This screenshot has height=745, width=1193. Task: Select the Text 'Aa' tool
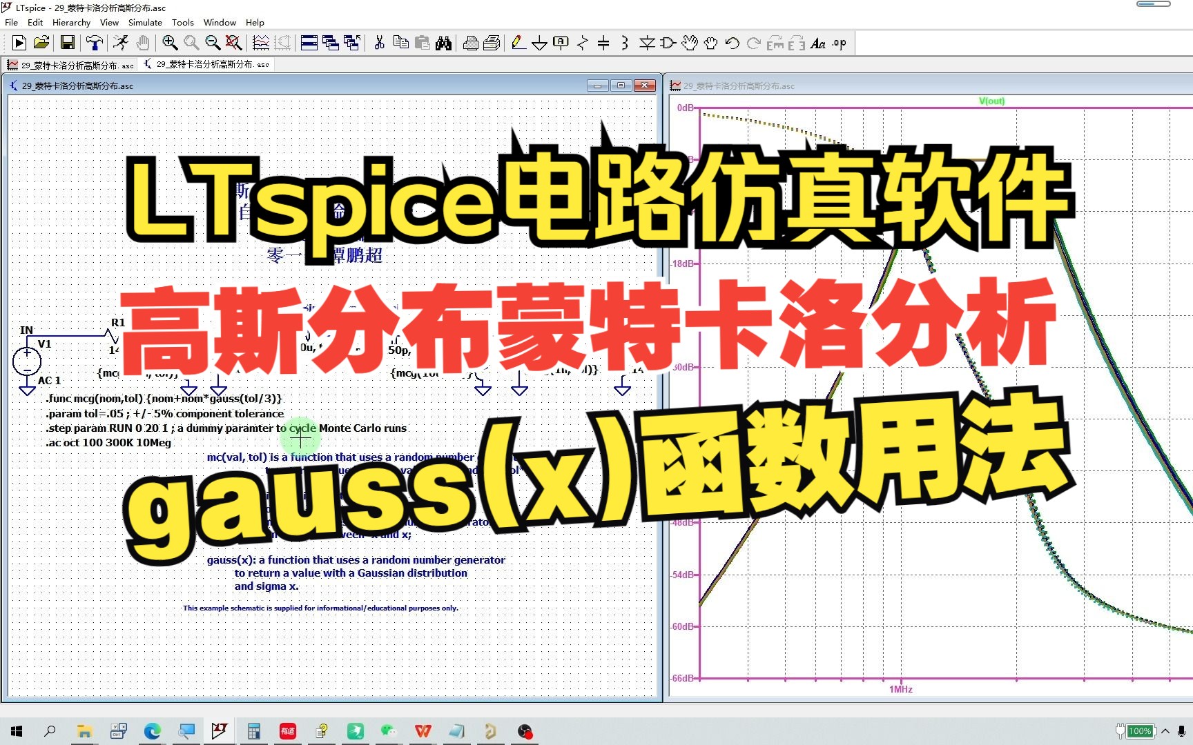point(817,43)
